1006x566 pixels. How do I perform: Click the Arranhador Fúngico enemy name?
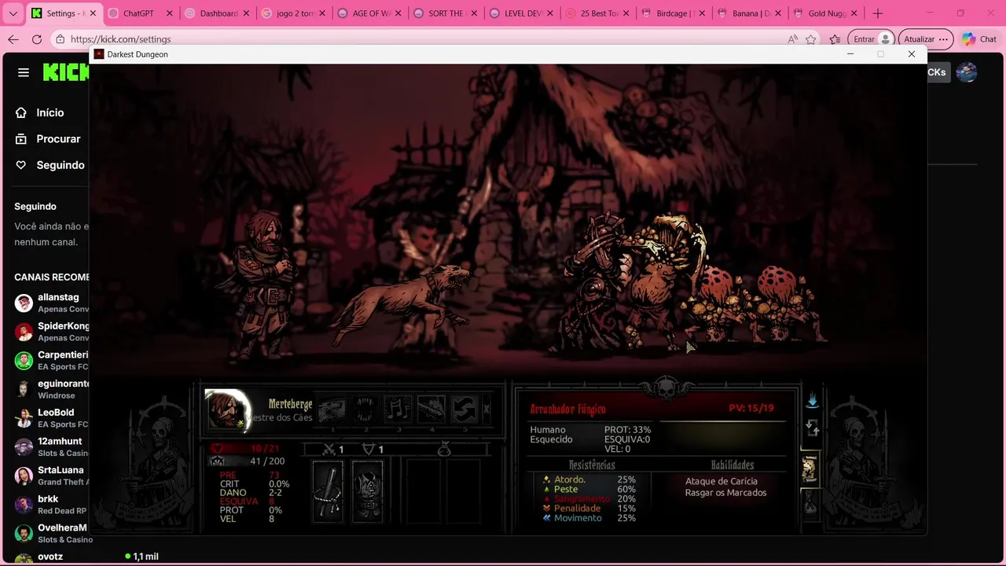coord(567,410)
